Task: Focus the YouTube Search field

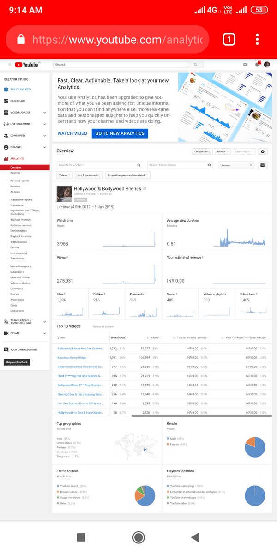Action: coord(121,65)
